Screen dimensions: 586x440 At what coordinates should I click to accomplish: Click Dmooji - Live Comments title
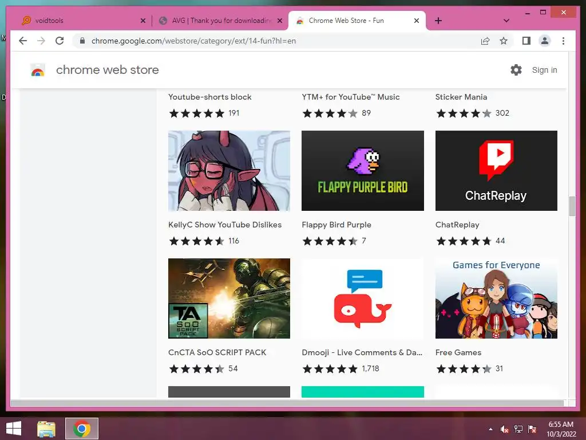(x=362, y=352)
